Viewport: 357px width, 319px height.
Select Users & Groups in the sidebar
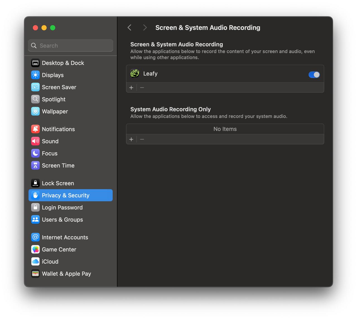[71, 219]
